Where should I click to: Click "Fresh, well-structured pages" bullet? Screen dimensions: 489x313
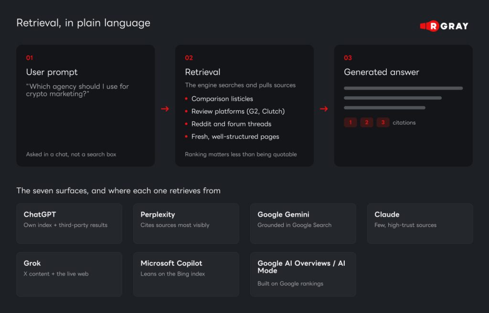click(235, 137)
